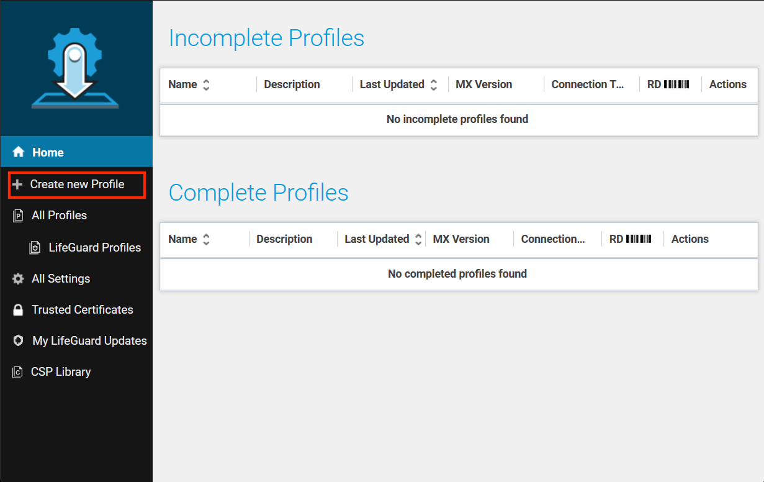Click MX Version header in Incomplete Profiles
This screenshot has width=764, height=482.
point(483,84)
